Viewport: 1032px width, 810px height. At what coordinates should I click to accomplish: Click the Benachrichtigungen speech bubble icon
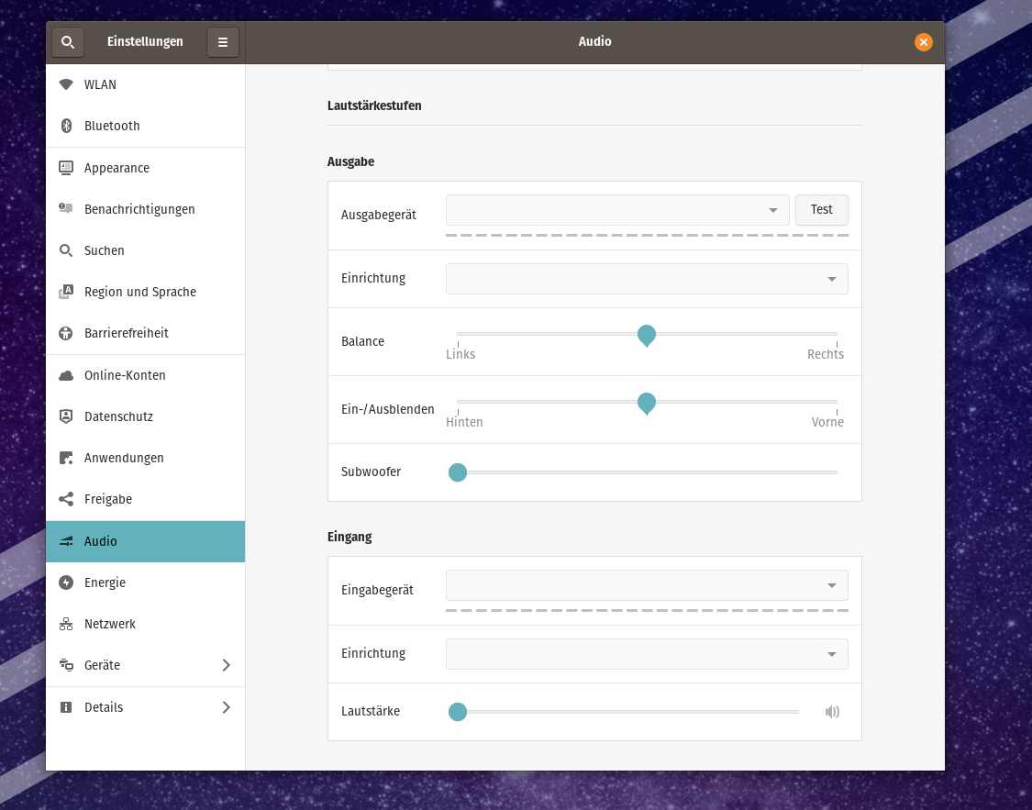point(66,208)
